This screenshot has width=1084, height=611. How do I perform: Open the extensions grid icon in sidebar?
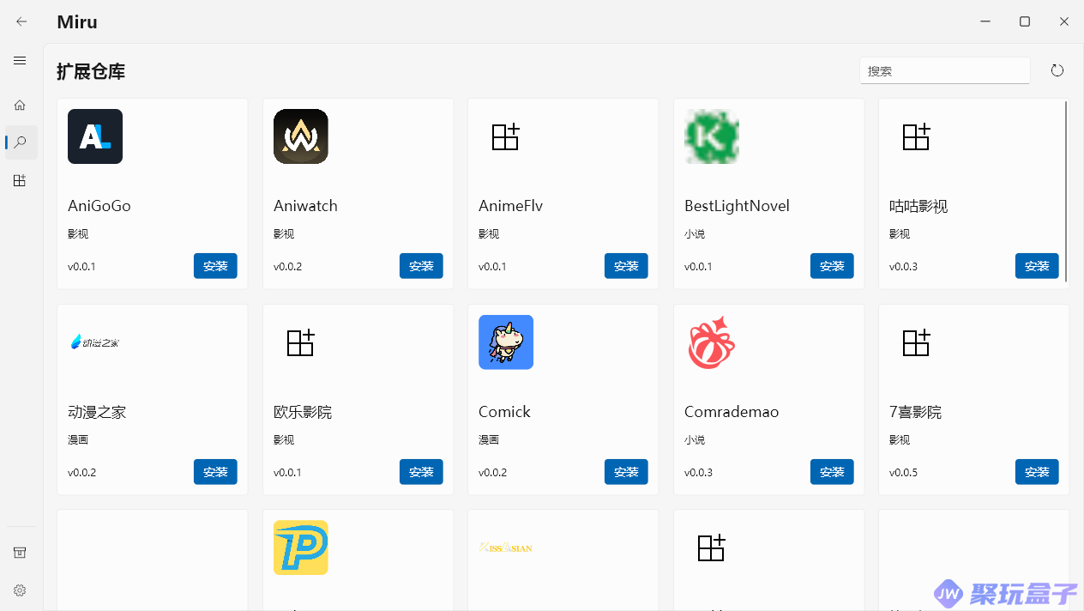[x=20, y=180]
